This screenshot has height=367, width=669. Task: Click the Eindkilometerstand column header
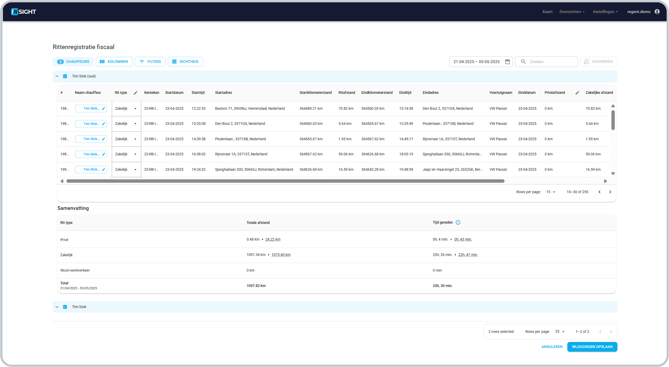[377, 93]
